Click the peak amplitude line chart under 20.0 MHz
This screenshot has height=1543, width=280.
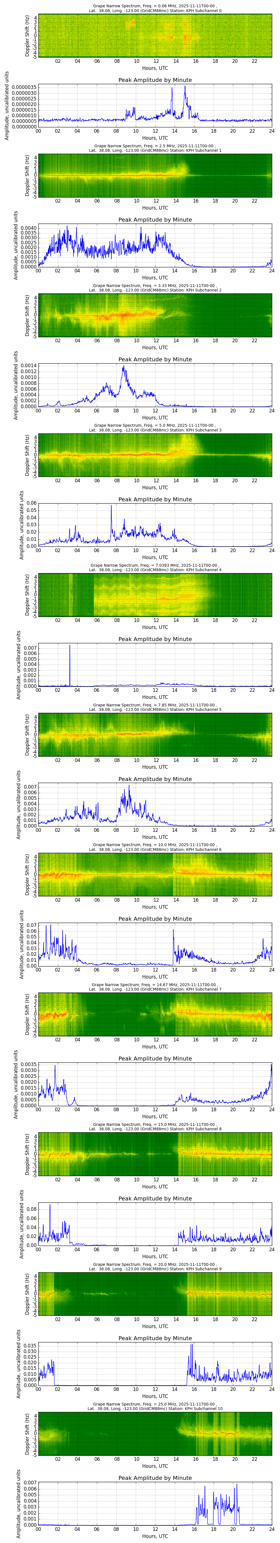click(x=155, y=1364)
